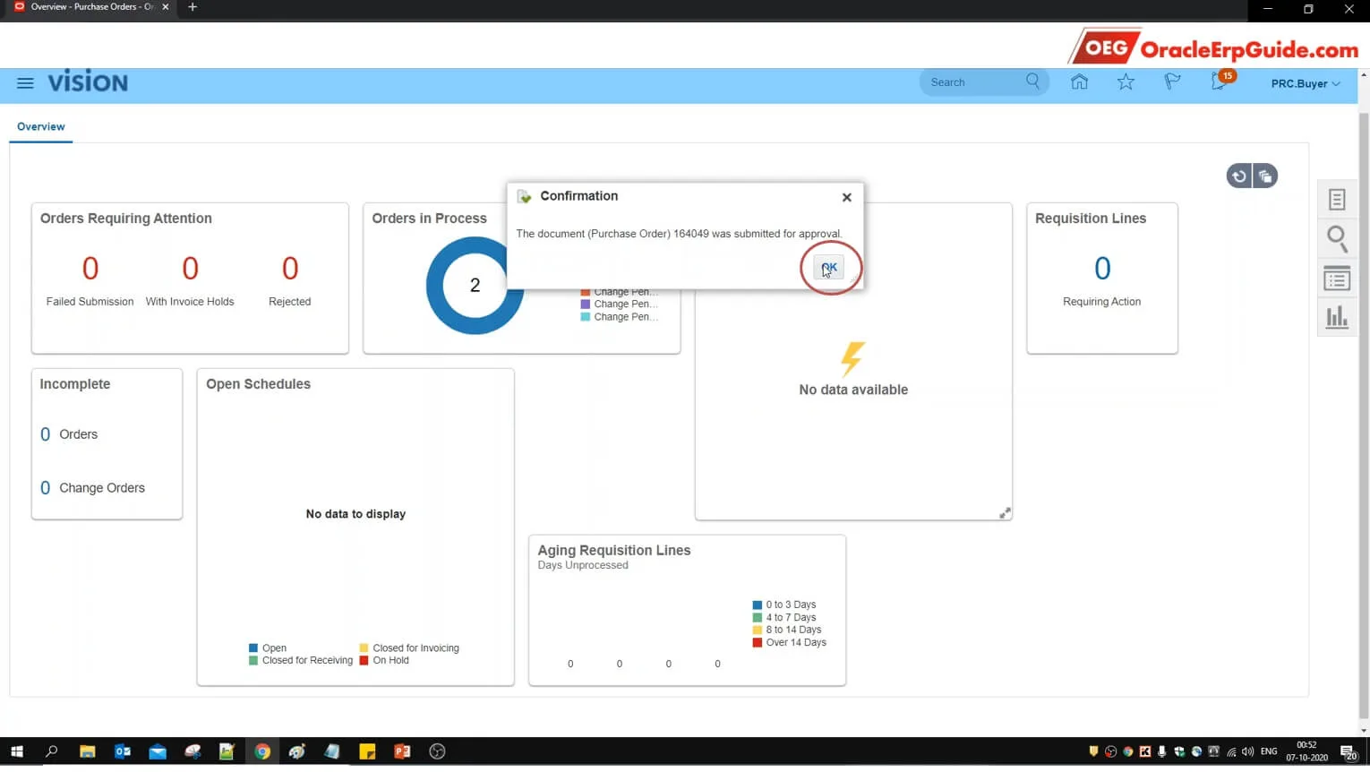Open Incomplete Change Orders count link
This screenshot has height=772, width=1370.
46,488
